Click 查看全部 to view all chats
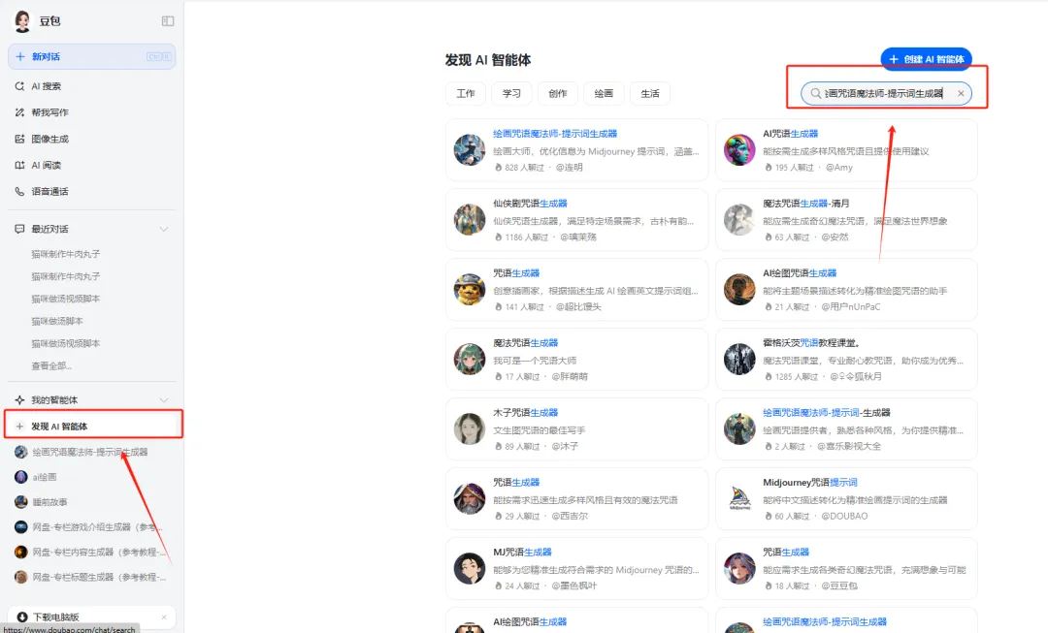The width and height of the screenshot is (1048, 633). point(51,365)
